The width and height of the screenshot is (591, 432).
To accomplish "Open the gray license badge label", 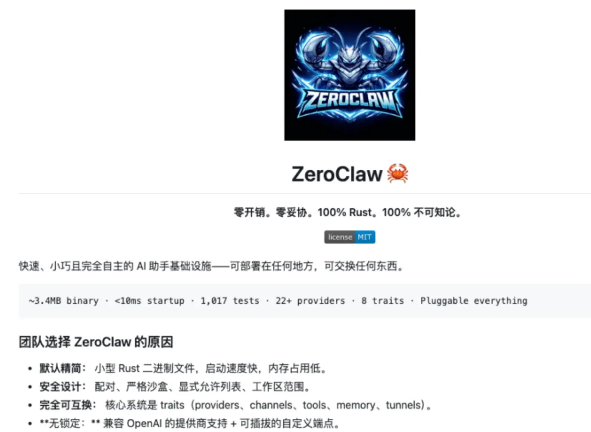I will click(x=340, y=237).
